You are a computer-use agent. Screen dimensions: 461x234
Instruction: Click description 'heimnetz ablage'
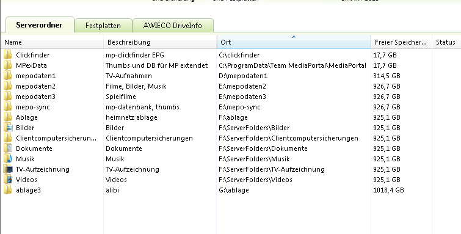coord(131,117)
